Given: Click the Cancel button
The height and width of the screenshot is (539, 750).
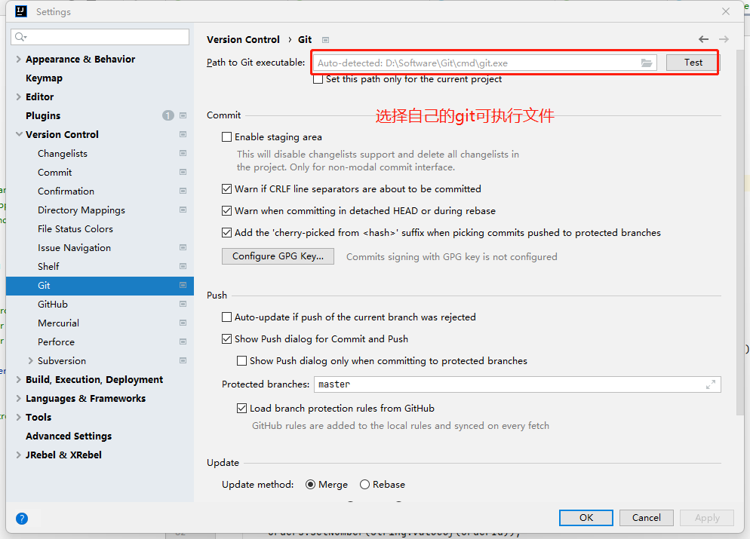Looking at the screenshot, I should pyautogui.click(x=646, y=518).
